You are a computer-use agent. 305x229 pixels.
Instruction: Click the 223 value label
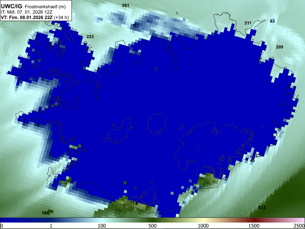pyautogui.click(x=90, y=37)
